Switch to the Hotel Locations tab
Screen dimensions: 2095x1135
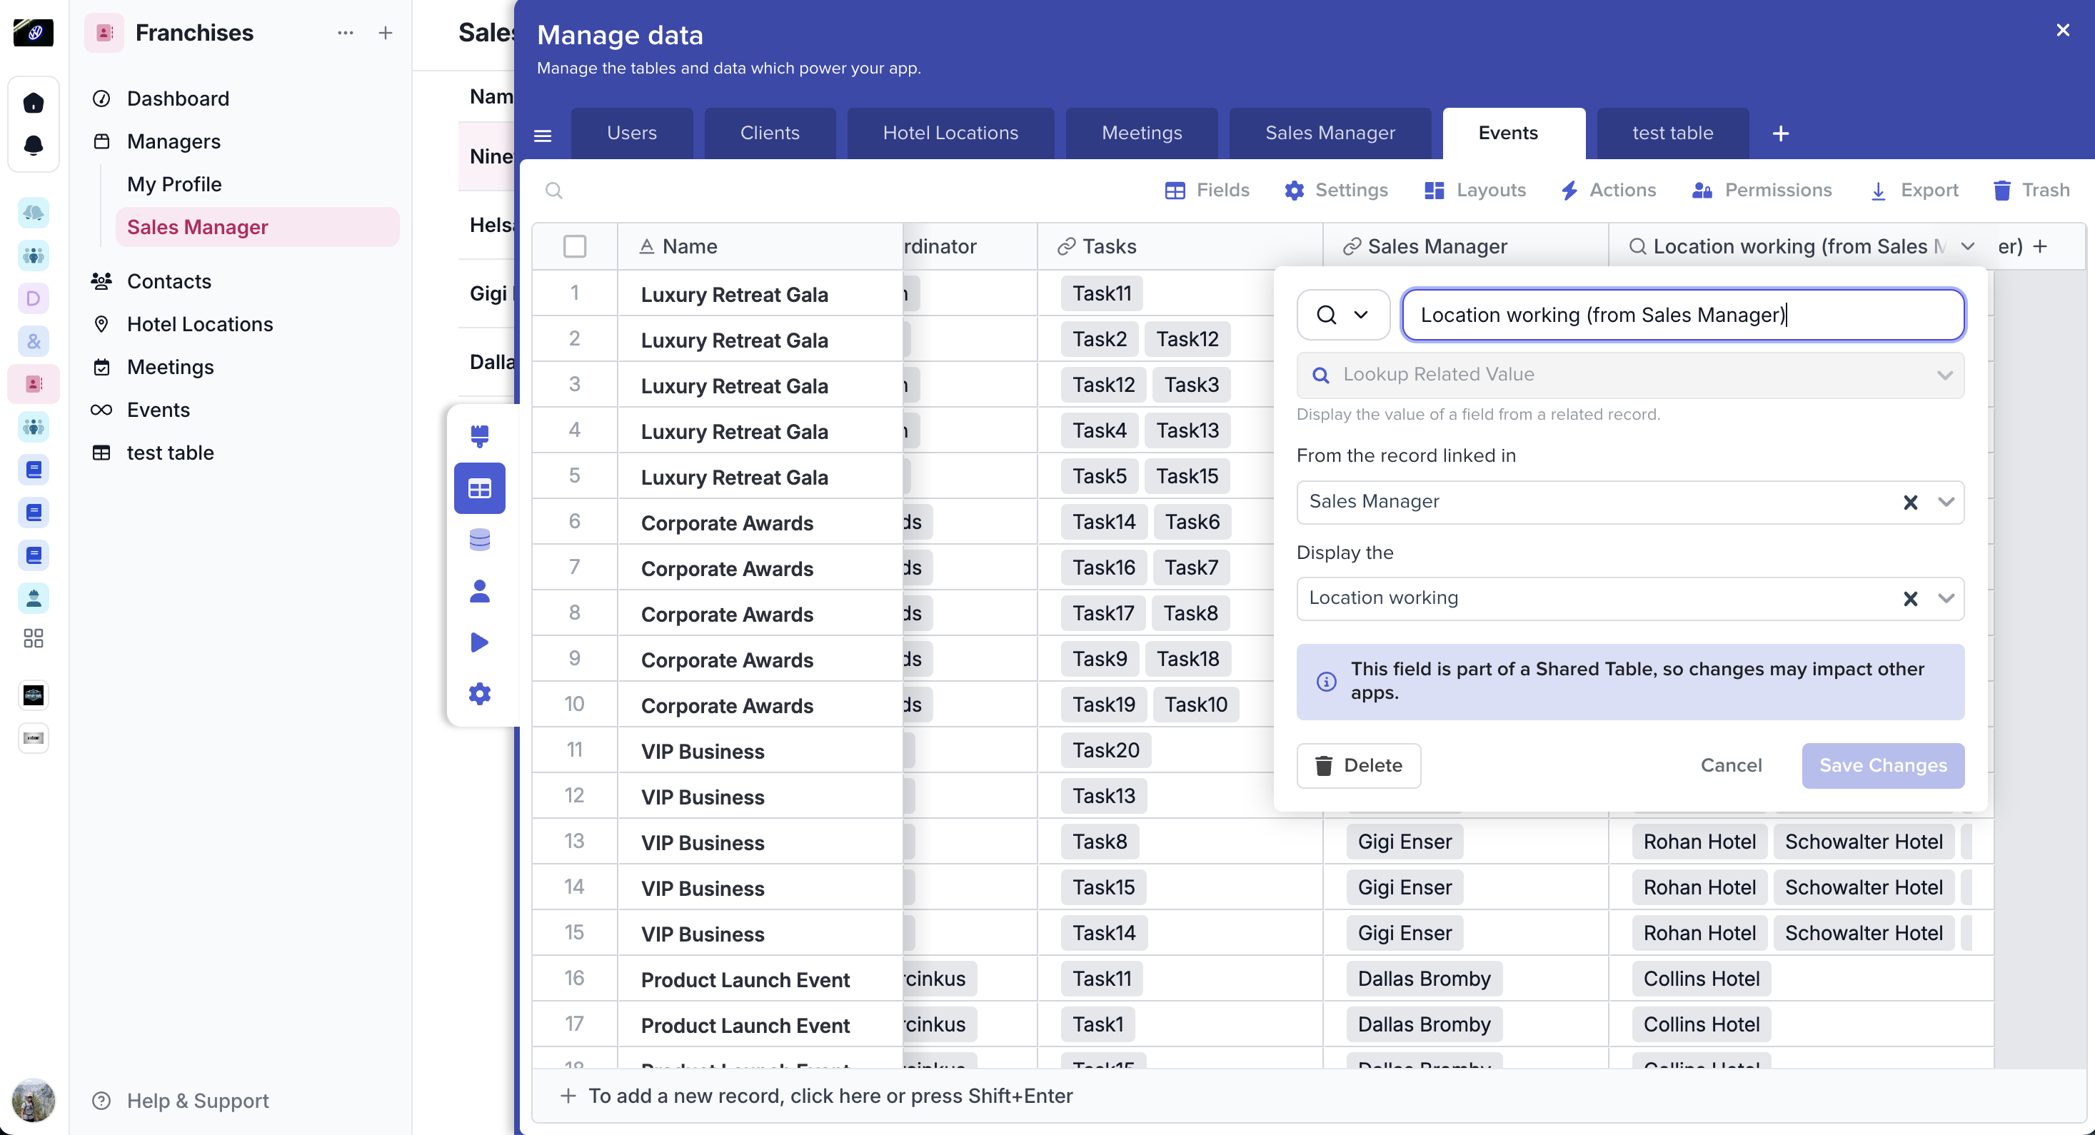pos(950,133)
